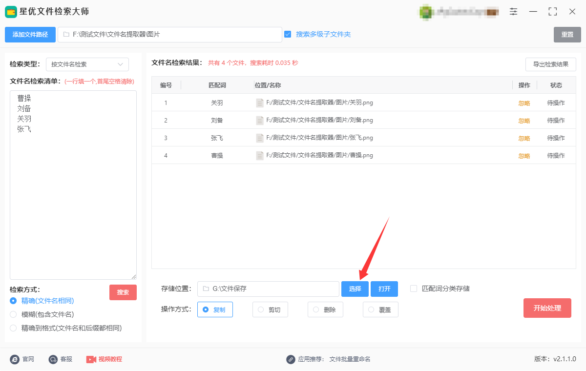
Task: Click the folder icon in the file path field
Action: [66, 35]
